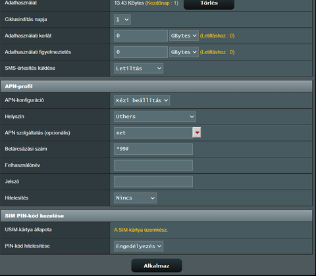Open the Ciklusindítás napja dropdown

[x=122, y=20]
